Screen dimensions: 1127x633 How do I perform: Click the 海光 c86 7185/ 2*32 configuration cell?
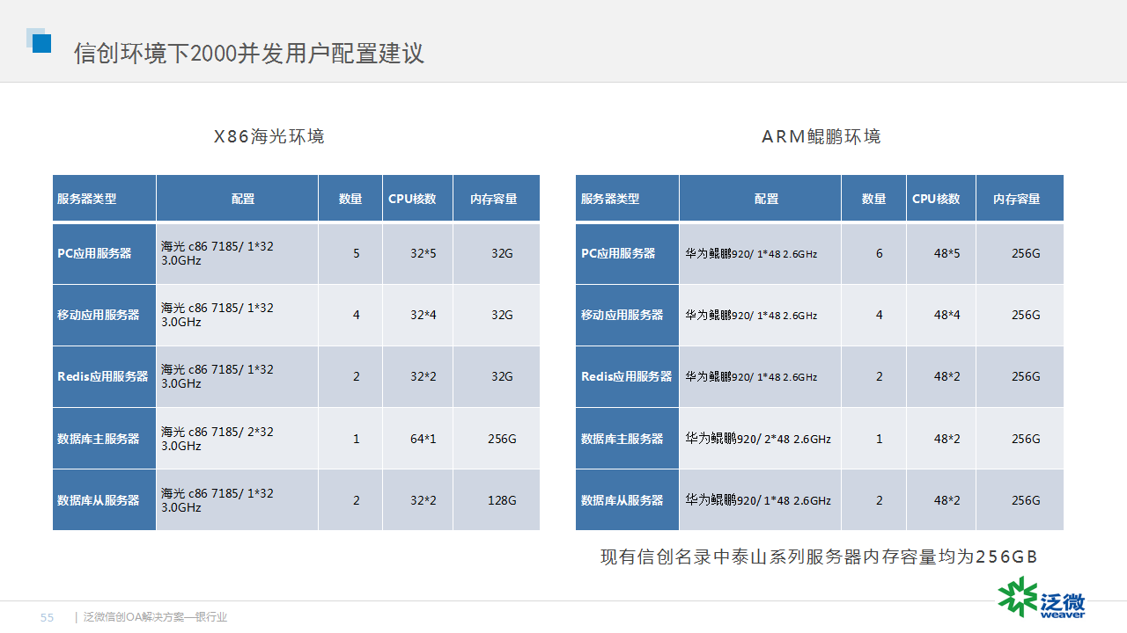217,438
